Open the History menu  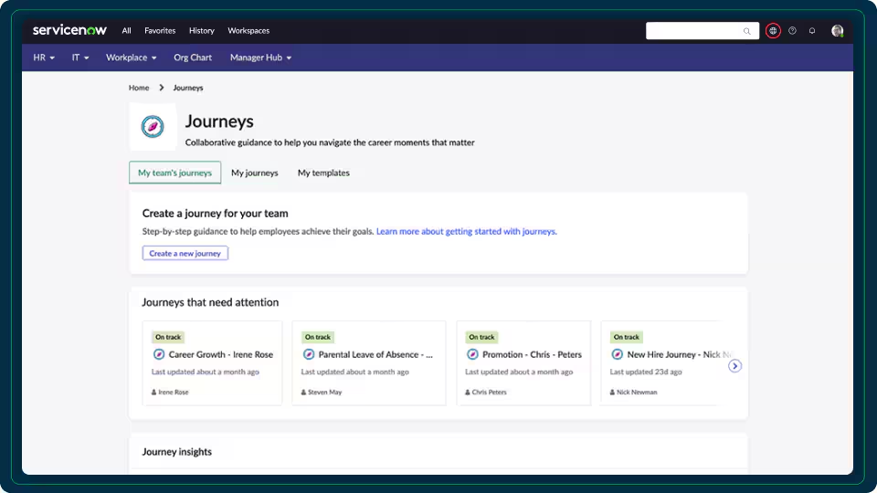tap(201, 31)
